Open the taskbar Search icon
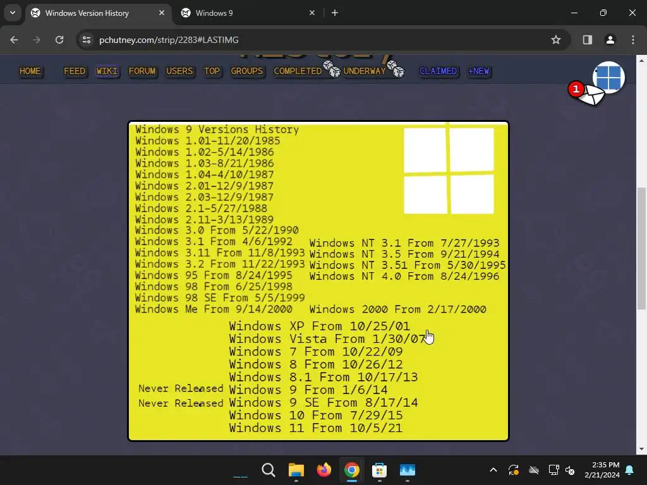 pos(268,470)
